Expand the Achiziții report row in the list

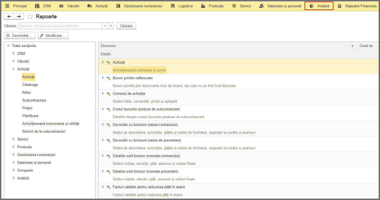[x=103, y=62]
